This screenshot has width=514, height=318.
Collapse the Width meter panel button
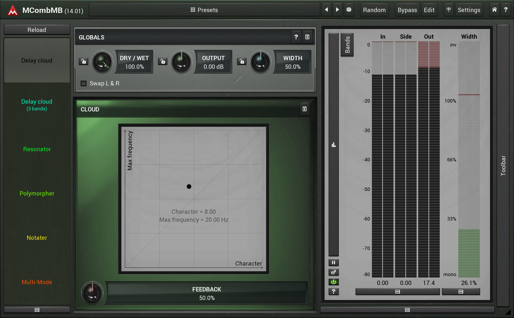coord(461,291)
